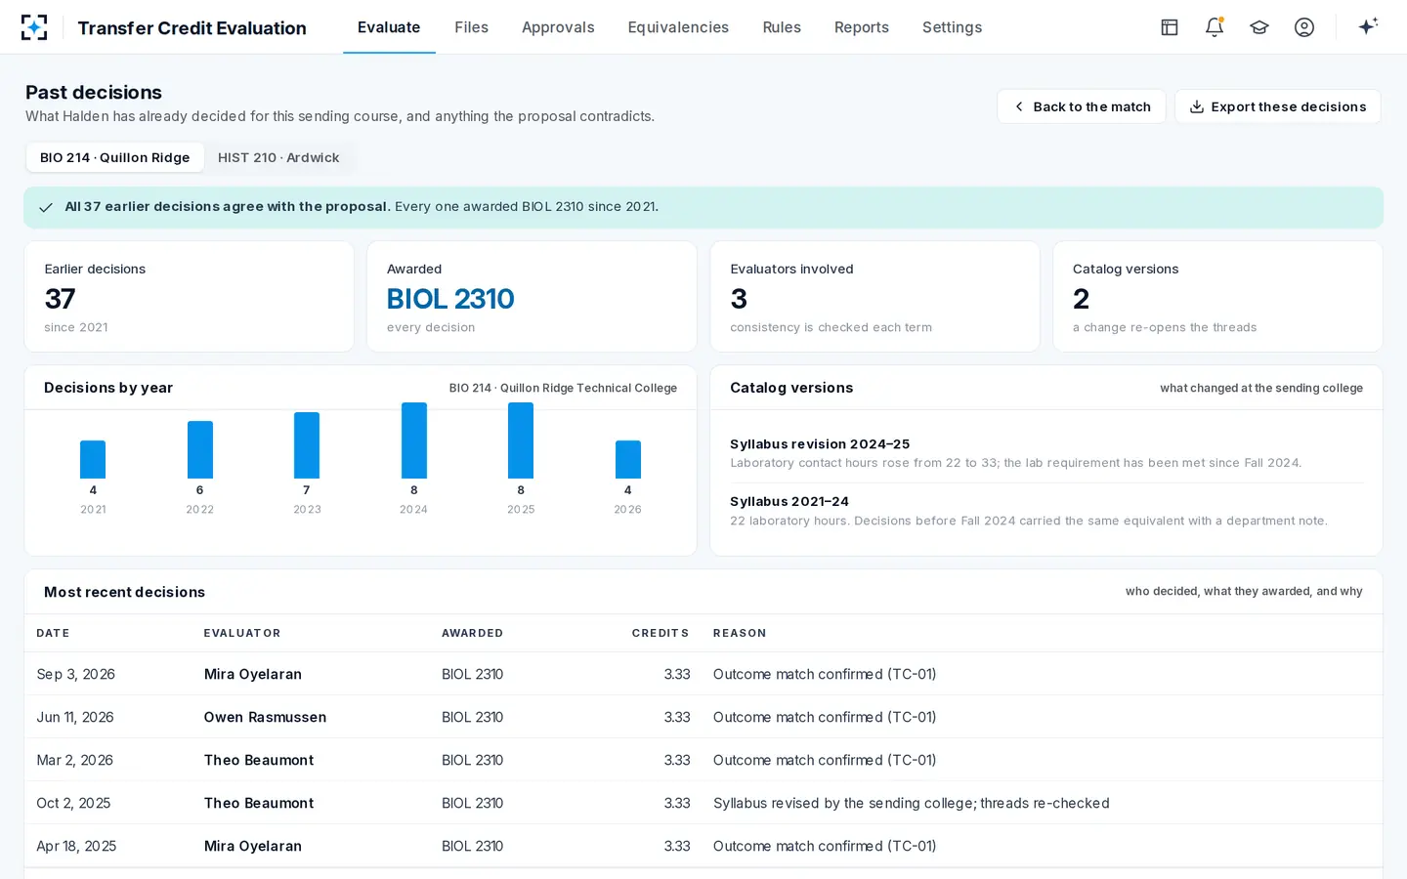Pick the 2026 bar in Decisions by year
Viewport: 1407px width, 879px height.
628,460
